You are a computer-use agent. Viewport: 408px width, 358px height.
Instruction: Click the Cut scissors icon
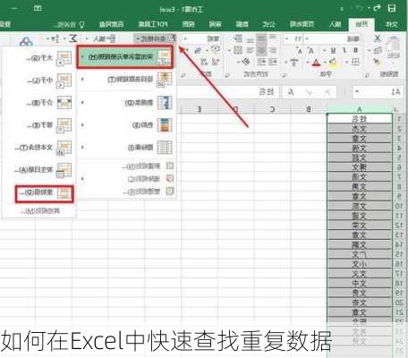[x=378, y=38]
